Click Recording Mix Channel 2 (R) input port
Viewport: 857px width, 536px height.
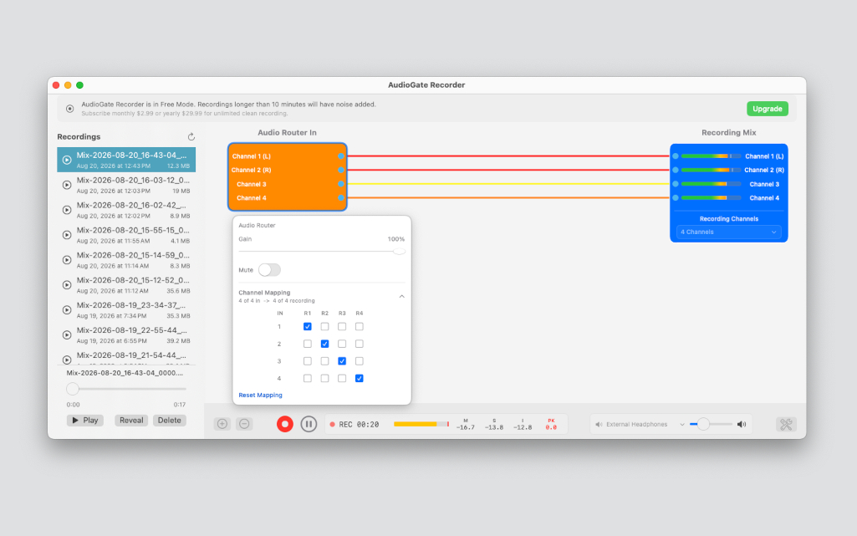pos(676,170)
